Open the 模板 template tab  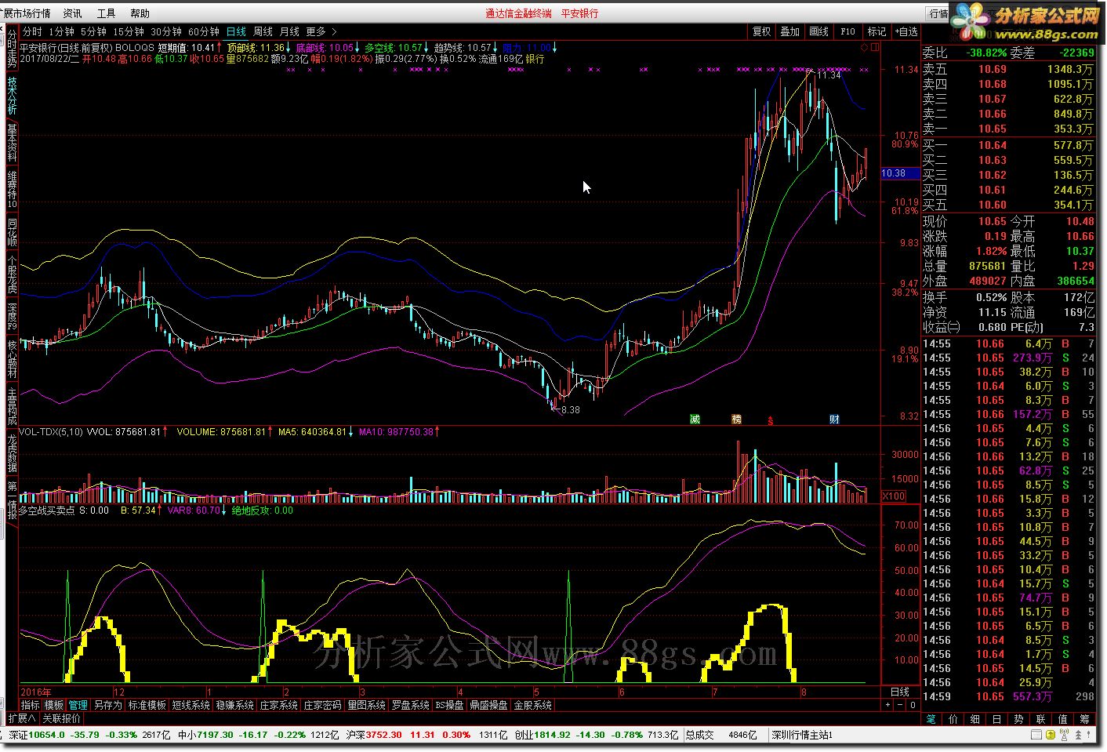coord(54,705)
